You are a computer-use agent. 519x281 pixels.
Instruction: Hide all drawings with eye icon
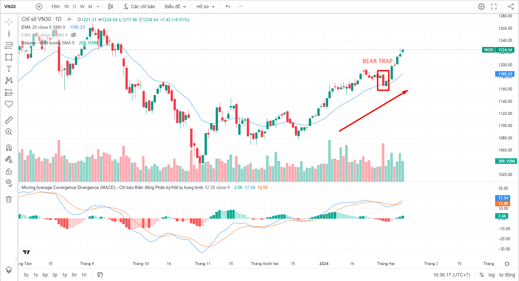tap(9, 183)
